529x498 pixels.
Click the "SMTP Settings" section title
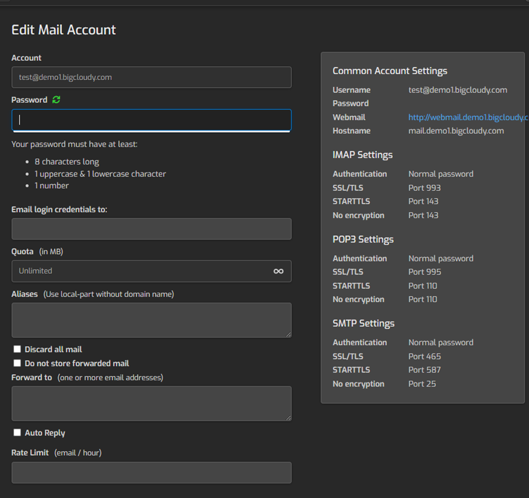click(x=364, y=322)
